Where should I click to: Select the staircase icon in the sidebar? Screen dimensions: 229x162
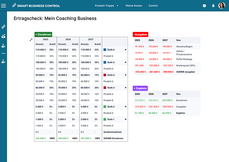(x=4, y=27)
